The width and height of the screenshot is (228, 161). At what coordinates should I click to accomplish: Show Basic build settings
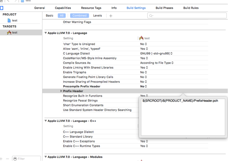pyautogui.click(x=50, y=16)
